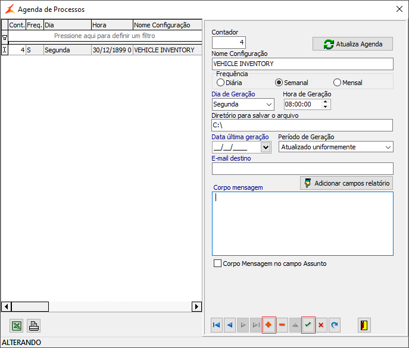Click the row indicator of grid row 4
The width and height of the screenshot is (409, 348).
click(x=5, y=50)
